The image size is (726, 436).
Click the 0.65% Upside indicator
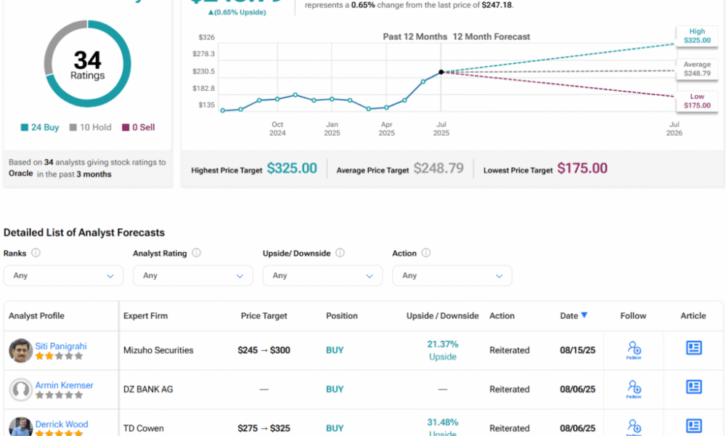coord(237,12)
